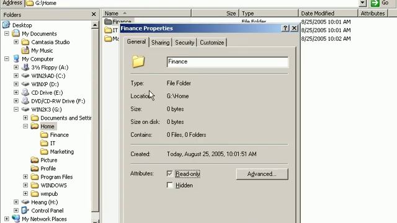The width and height of the screenshot is (397, 223).
Task: Open the Address bar dropdown arrow
Action: (362, 3)
